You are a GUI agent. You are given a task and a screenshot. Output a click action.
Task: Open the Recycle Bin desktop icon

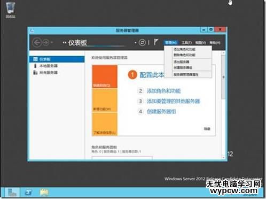(x=10, y=10)
